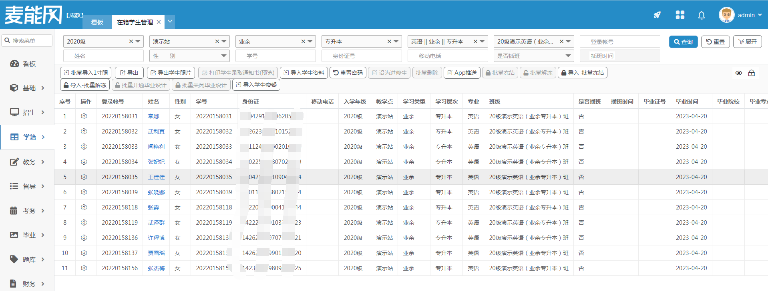Open the 看板 sidebar dashboard item
The width and height of the screenshot is (768, 291).
click(27, 64)
